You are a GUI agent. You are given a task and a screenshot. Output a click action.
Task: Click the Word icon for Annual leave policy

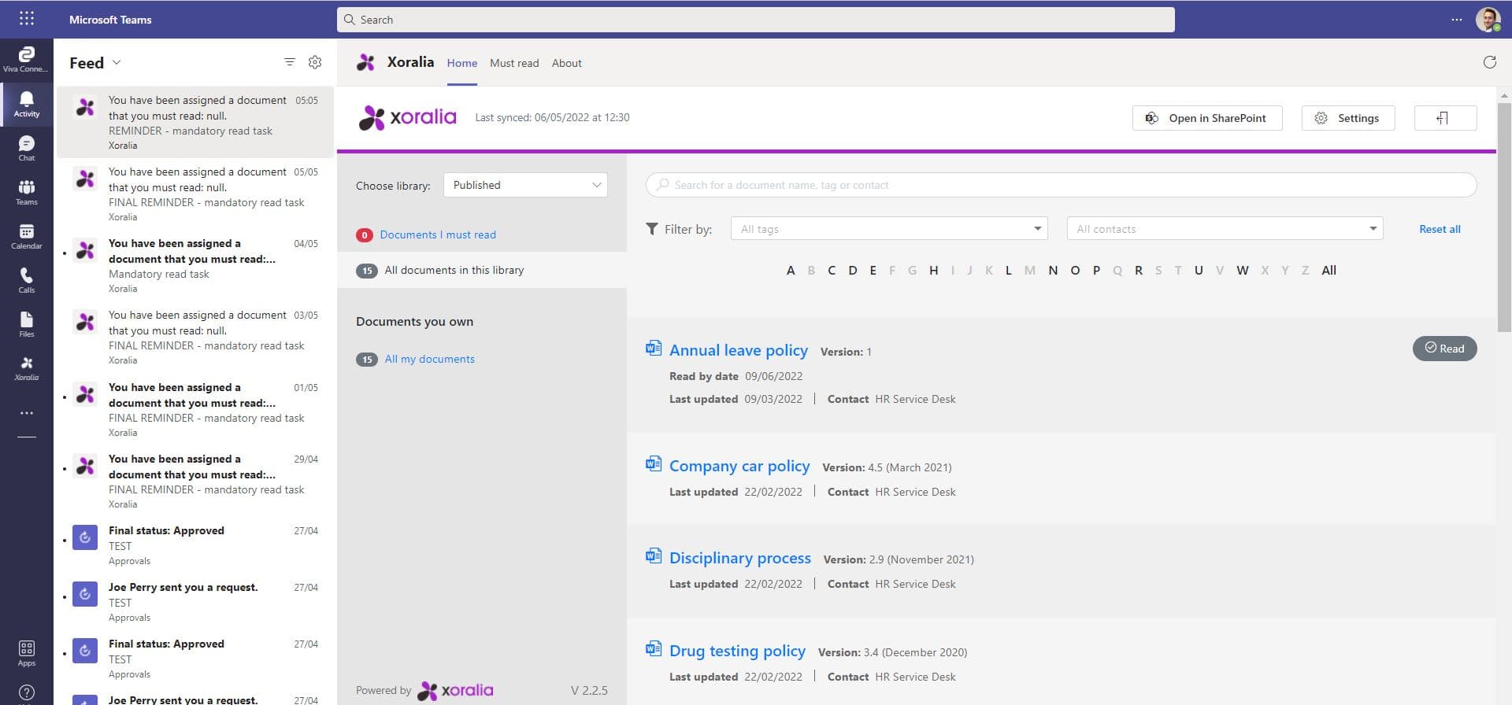pos(653,348)
